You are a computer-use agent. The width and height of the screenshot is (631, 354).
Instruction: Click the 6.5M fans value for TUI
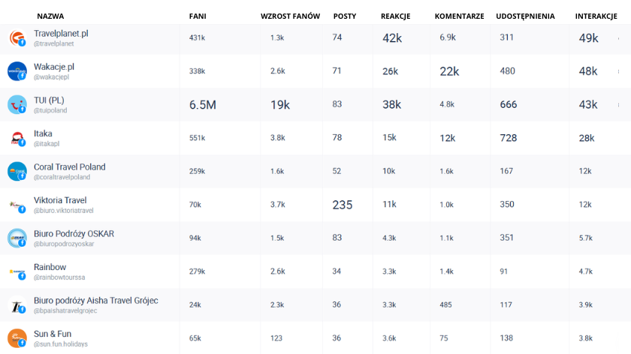tap(203, 105)
